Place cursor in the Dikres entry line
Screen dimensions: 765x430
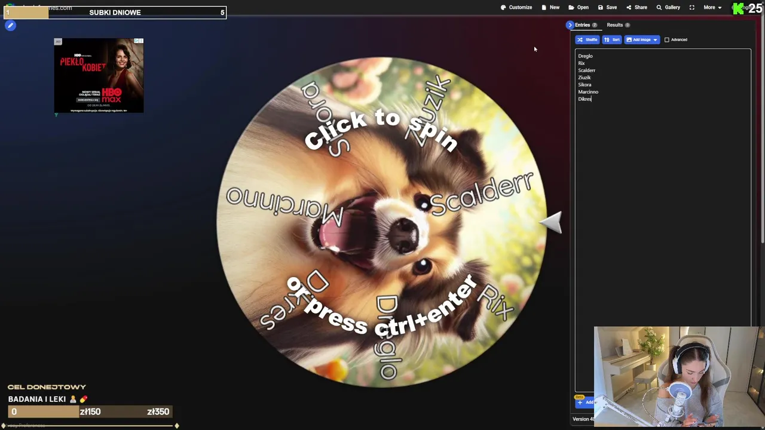click(x=585, y=99)
